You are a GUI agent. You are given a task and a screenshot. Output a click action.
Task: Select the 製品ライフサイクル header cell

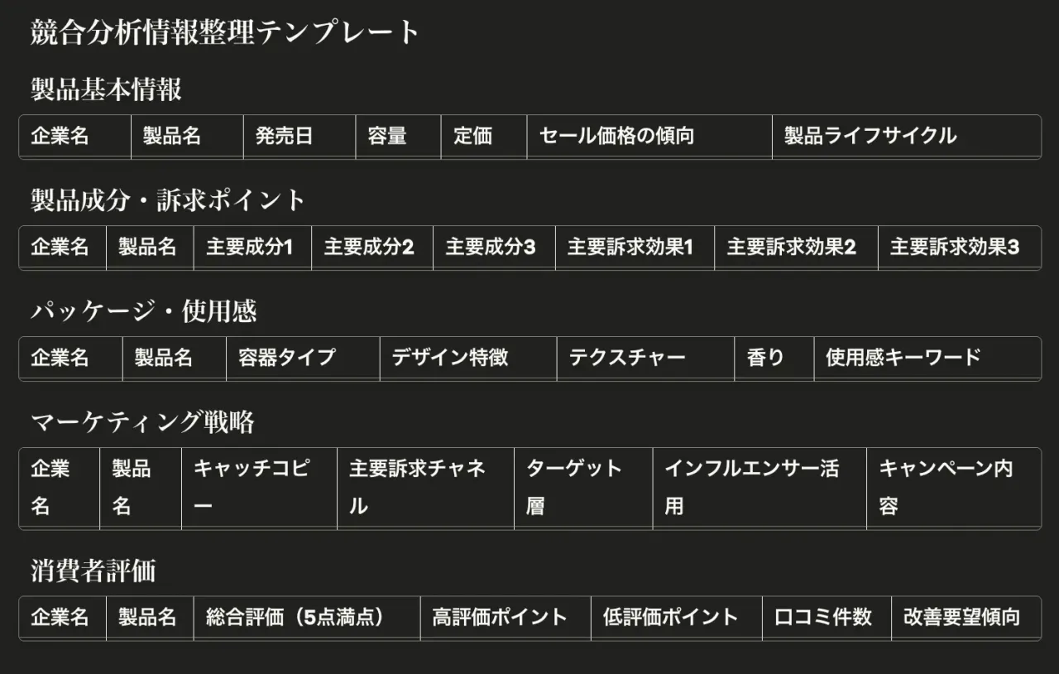click(907, 137)
